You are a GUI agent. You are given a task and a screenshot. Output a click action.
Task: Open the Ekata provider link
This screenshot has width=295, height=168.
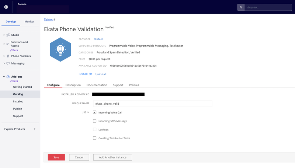pos(98,39)
